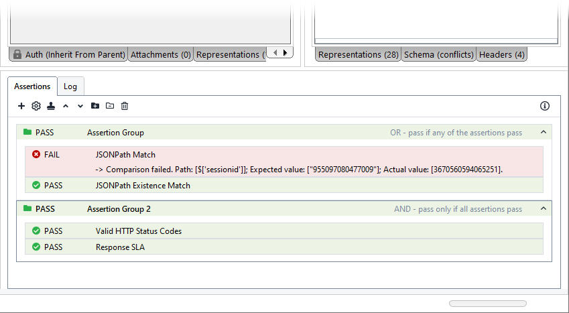Move selected assertion down
The height and width of the screenshot is (313, 569).
(80, 106)
